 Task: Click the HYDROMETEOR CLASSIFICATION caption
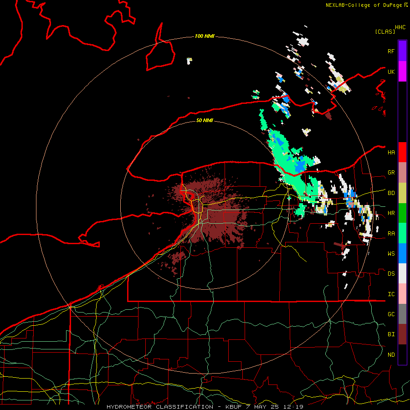pyautogui.click(x=160, y=407)
